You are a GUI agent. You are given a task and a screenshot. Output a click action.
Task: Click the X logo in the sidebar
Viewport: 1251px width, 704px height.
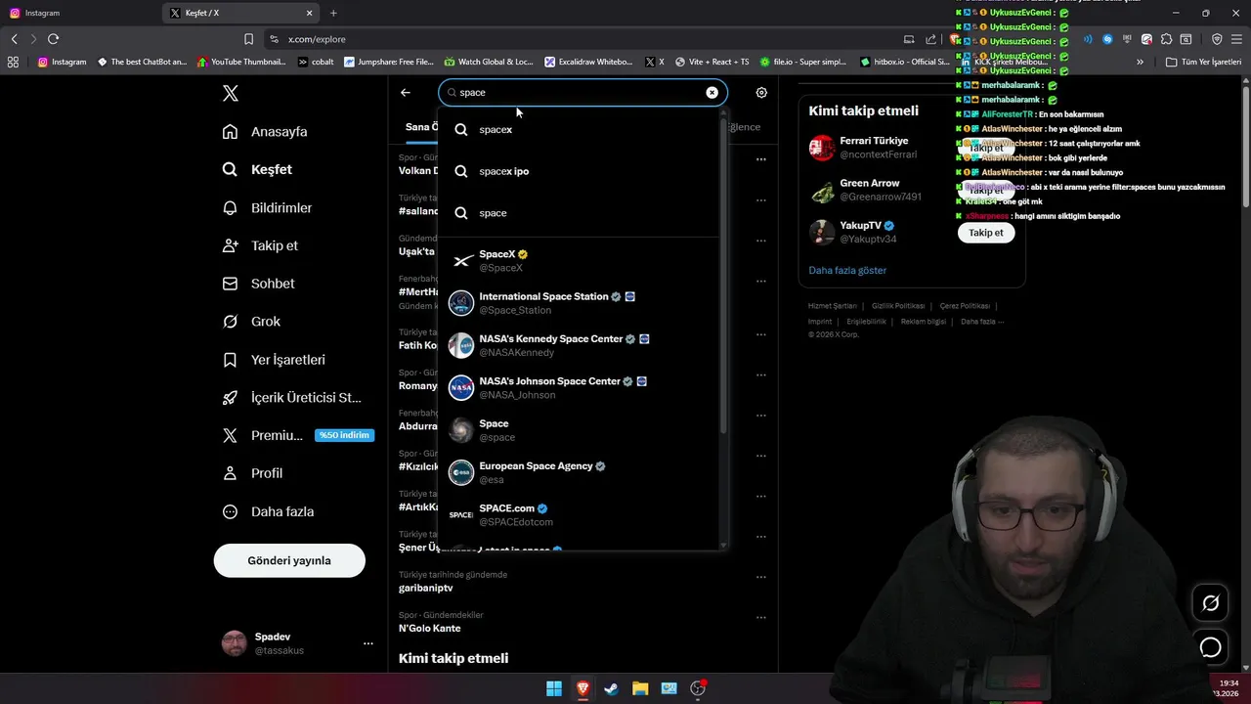point(230,93)
